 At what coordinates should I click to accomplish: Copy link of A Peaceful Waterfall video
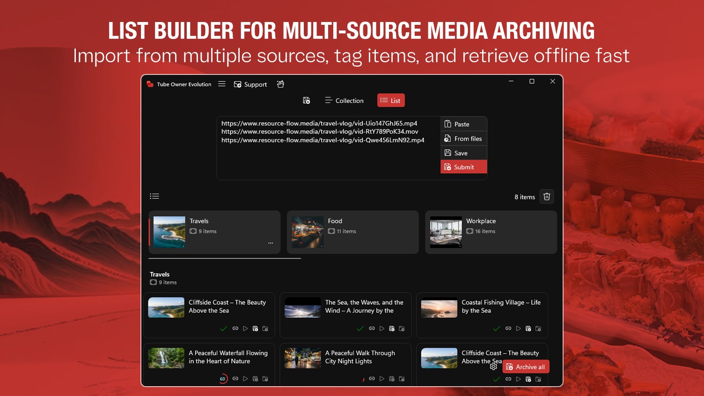pyautogui.click(x=235, y=379)
